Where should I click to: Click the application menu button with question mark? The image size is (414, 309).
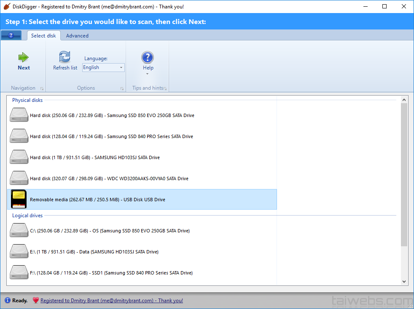(x=11, y=36)
